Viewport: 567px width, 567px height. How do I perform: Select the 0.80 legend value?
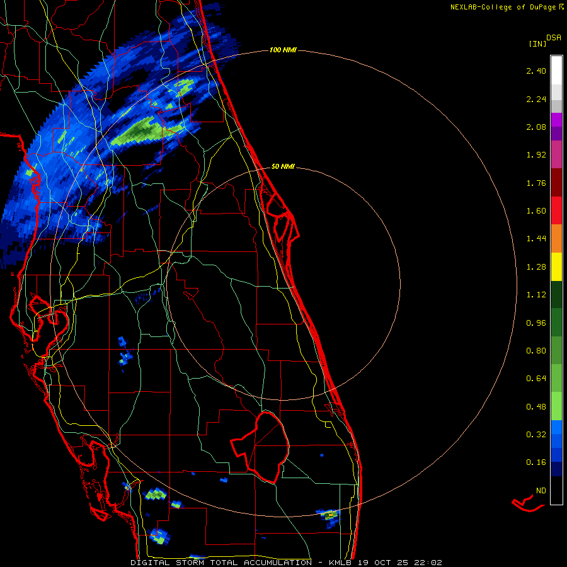point(536,351)
